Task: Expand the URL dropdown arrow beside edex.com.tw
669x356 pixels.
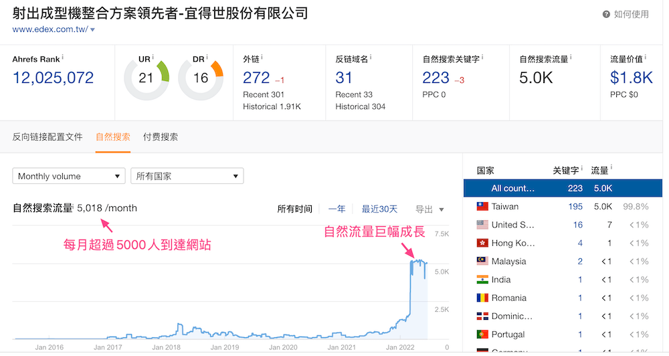Action: click(92, 30)
